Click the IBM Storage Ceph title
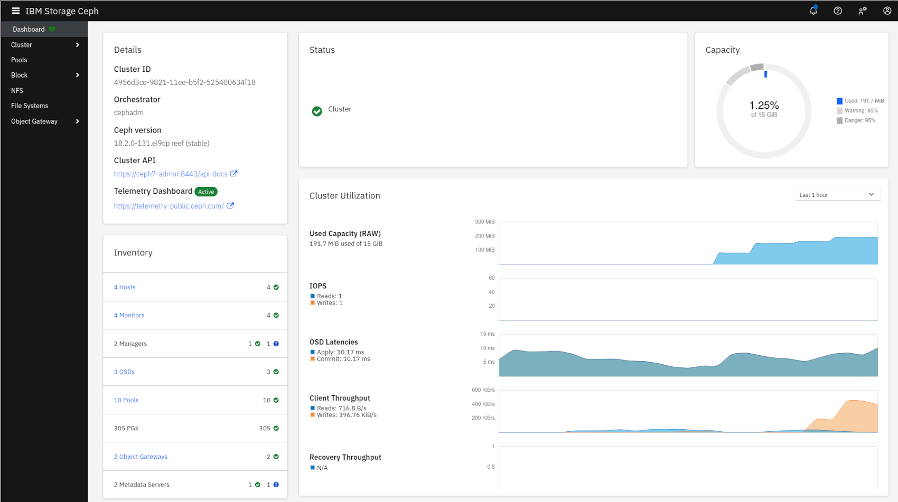Screen dimensions: 898x502 tap(62, 11)
